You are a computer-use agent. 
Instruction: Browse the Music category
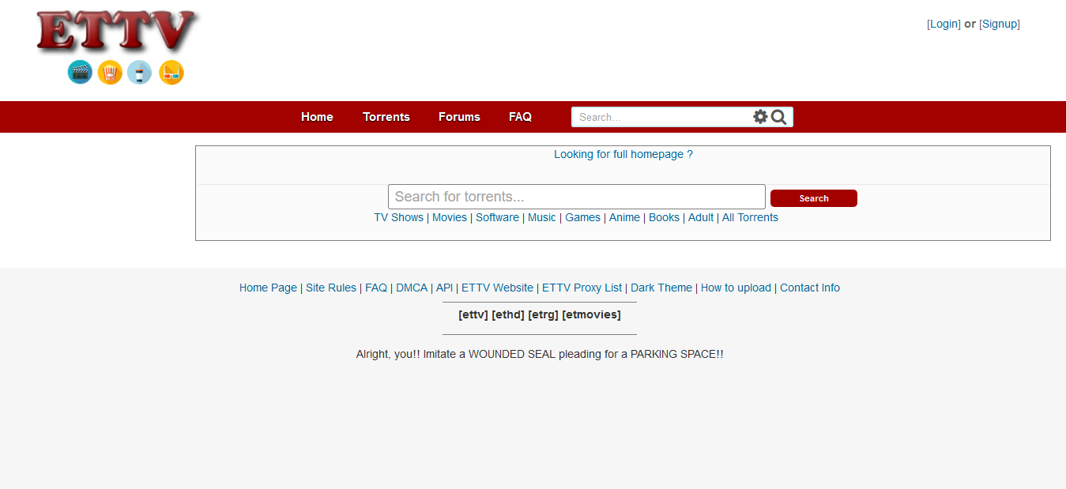542,217
